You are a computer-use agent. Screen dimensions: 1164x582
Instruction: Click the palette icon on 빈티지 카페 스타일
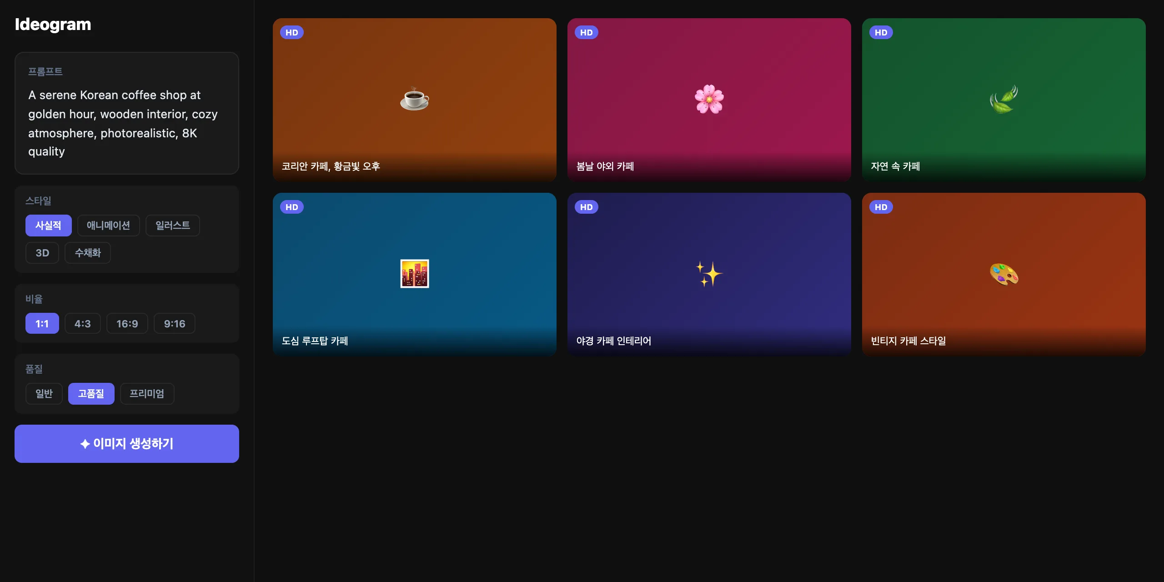(1003, 274)
